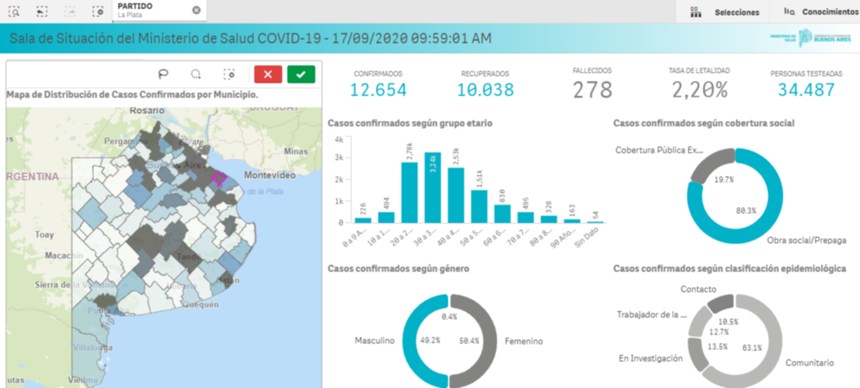
Task: Open the smart search selection tool
Action: tap(14, 11)
